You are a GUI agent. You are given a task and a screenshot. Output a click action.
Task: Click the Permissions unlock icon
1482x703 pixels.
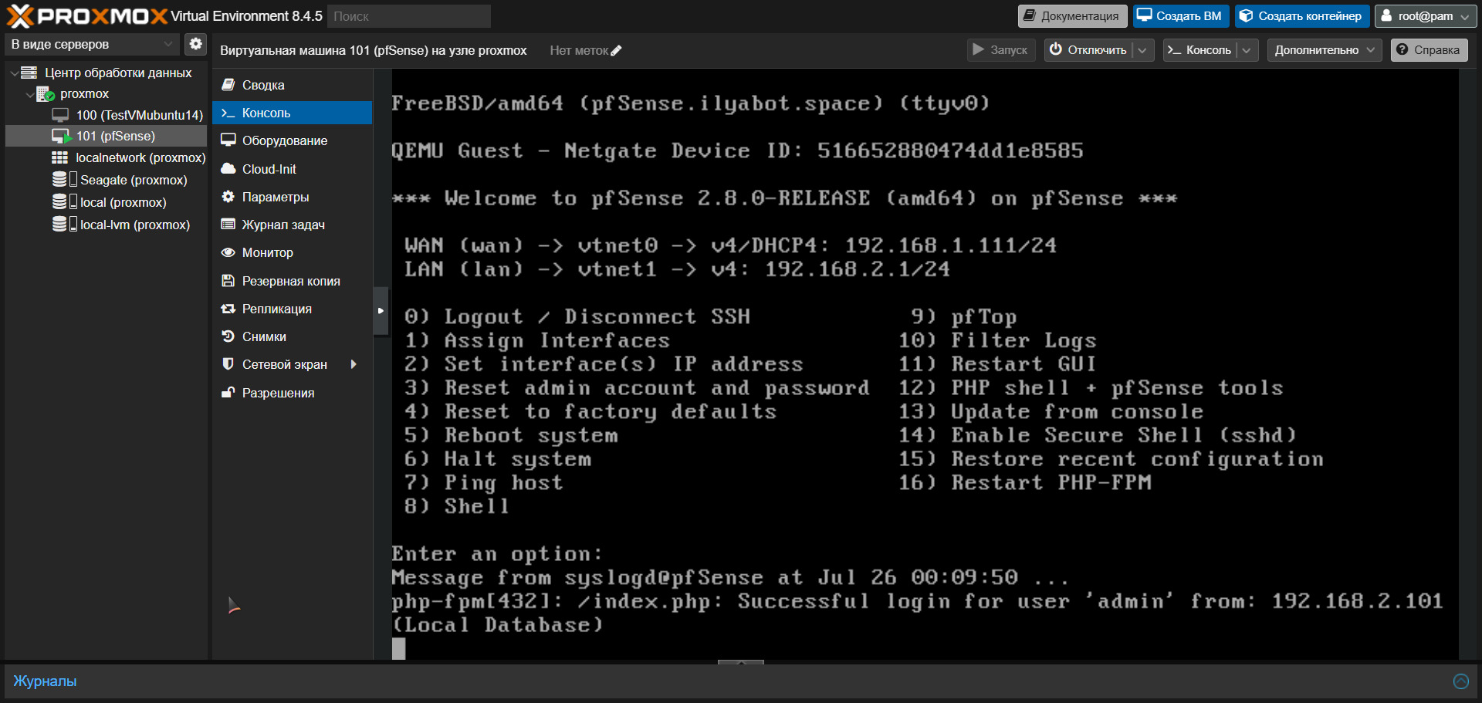(228, 393)
